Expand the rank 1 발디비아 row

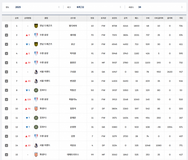coord(6,26)
